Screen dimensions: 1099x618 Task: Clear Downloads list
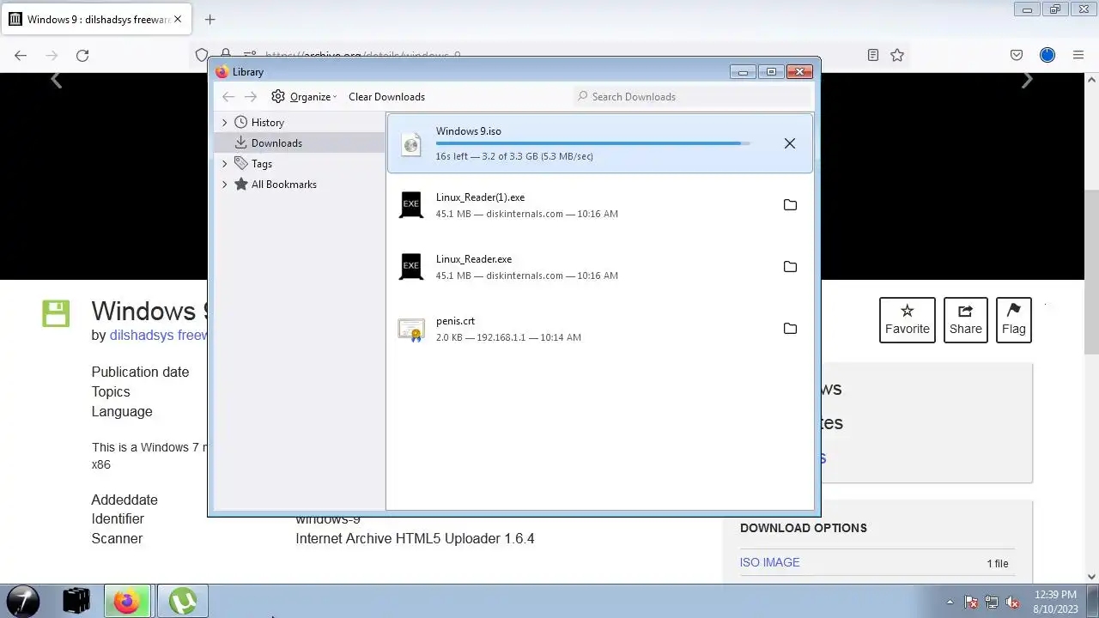click(386, 97)
